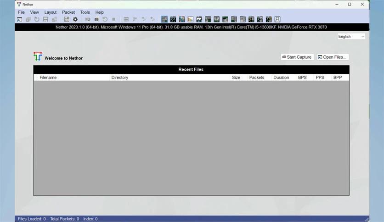Viewport: 384px width, 222px height.
Task: Open the Help menu
Action: [x=99, y=12]
